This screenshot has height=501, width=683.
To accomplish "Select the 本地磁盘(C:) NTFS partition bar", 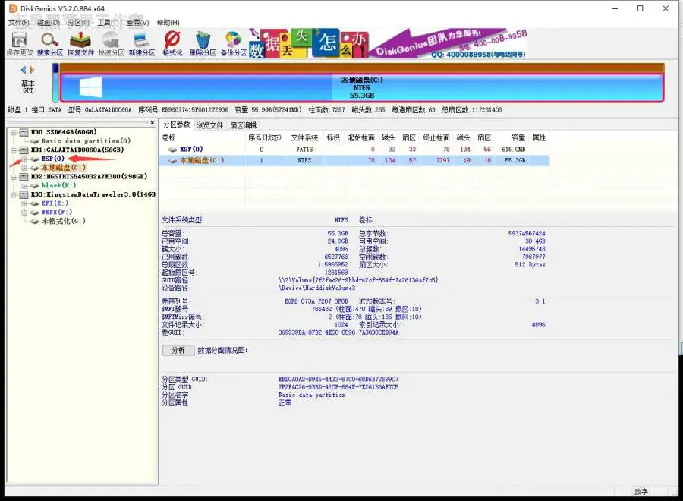I will [x=361, y=87].
